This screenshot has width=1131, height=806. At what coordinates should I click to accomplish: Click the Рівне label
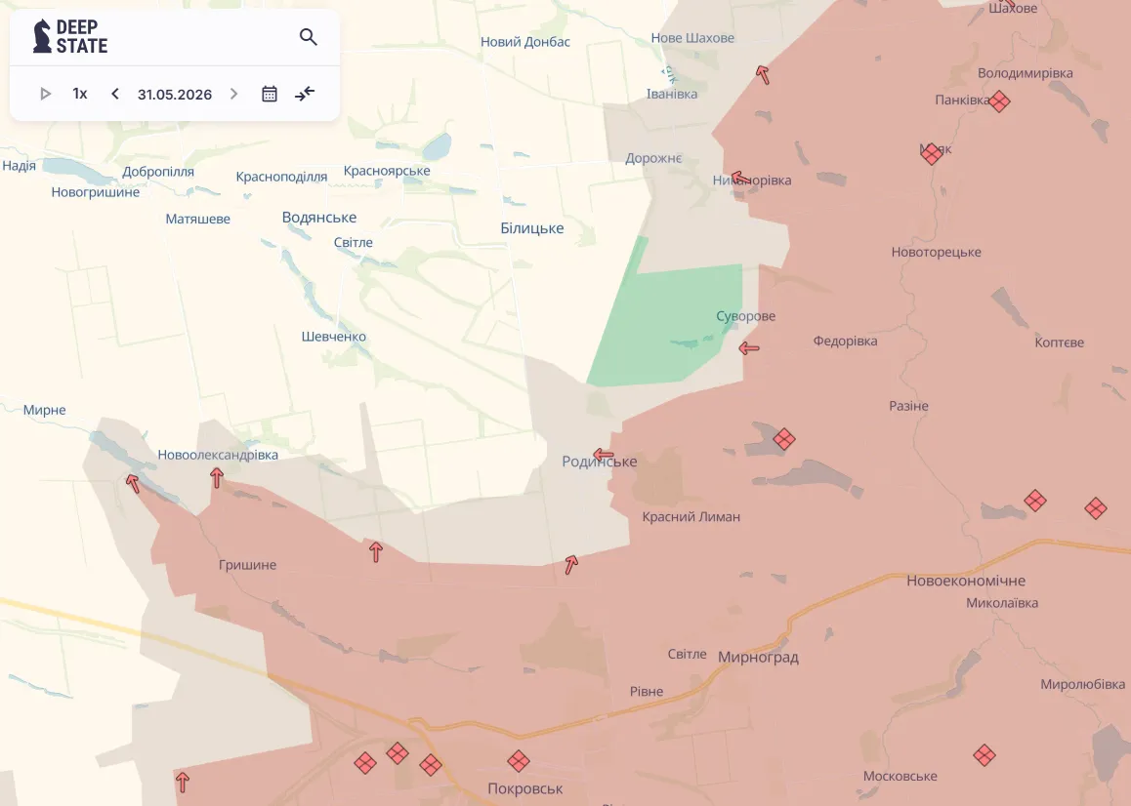[647, 692]
